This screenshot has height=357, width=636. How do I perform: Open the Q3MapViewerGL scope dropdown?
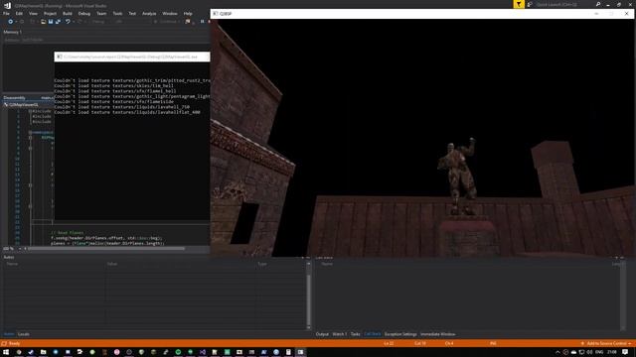(x=28, y=104)
